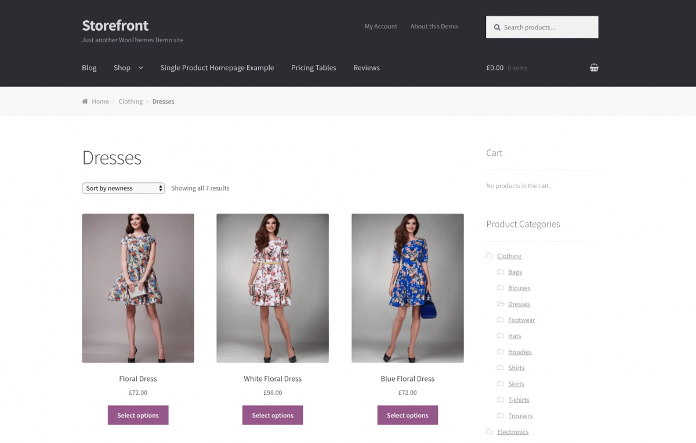Click the search magnifier icon
Screen dimensions: 696x443
497,27
